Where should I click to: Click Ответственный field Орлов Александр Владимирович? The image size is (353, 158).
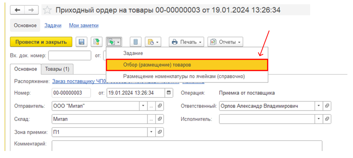(267, 106)
